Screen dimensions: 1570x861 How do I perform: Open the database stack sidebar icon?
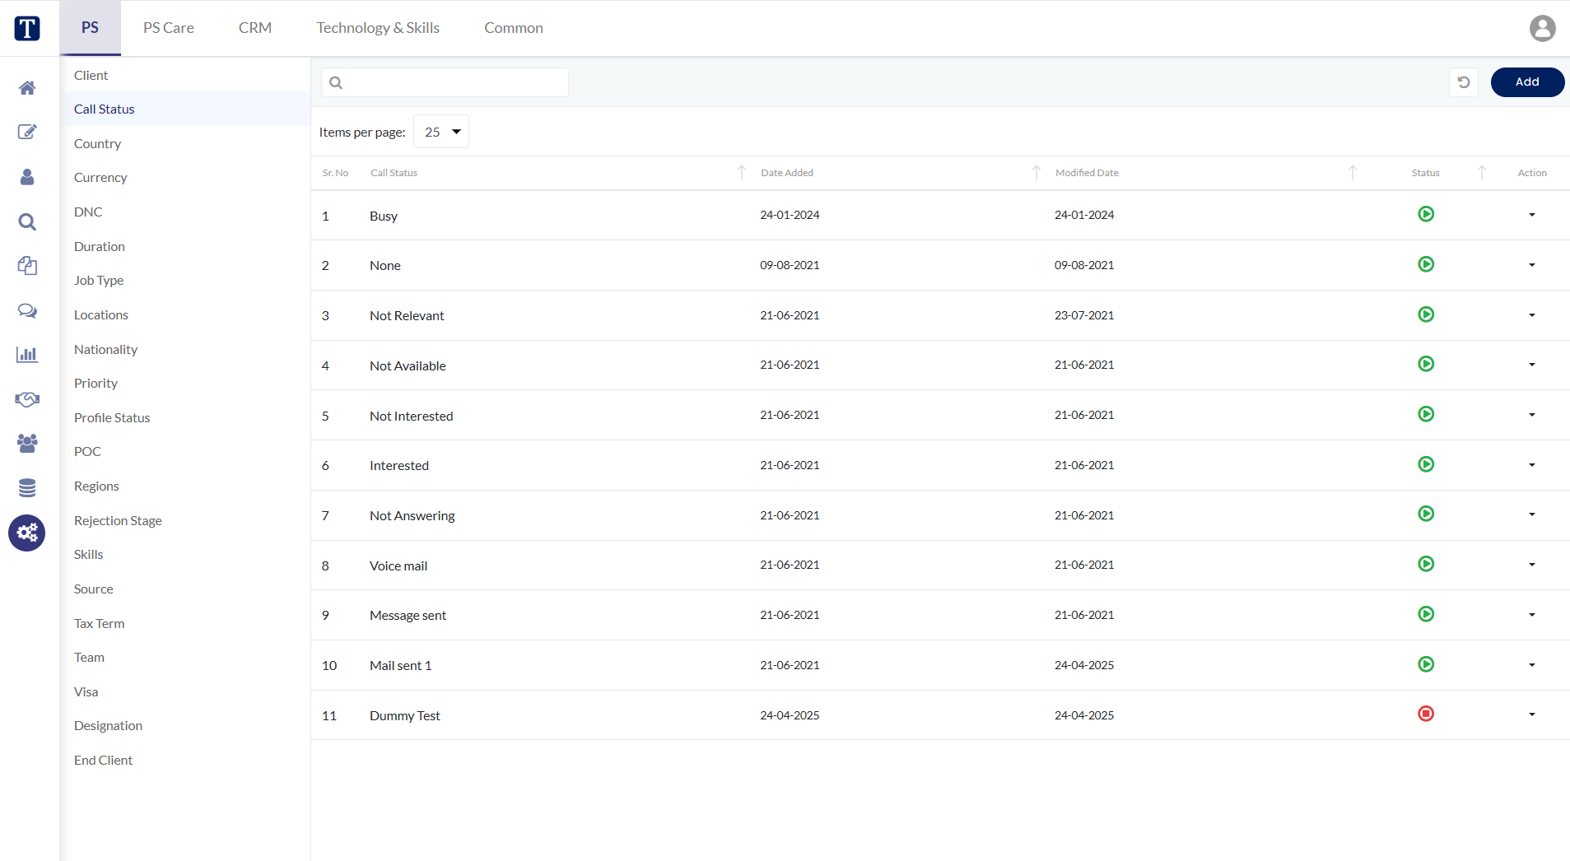click(x=27, y=488)
